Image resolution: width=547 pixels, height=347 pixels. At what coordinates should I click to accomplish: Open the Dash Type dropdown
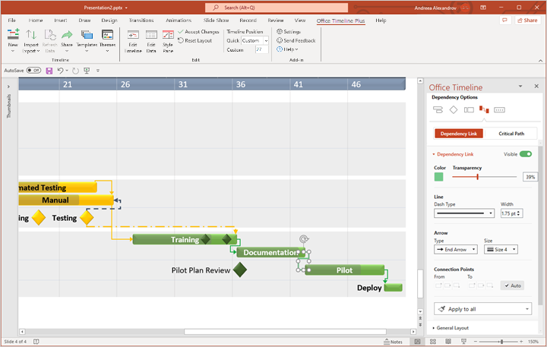pos(464,213)
